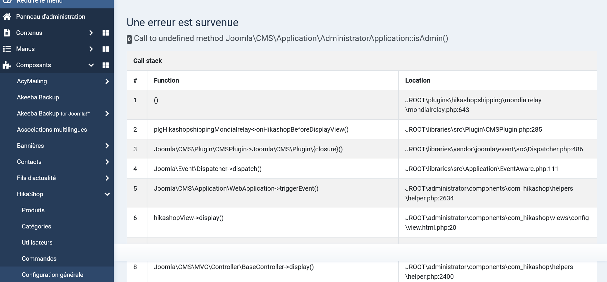The image size is (607, 282).
Task: Open the Composants dashboard grid icon
Action: [105, 65]
